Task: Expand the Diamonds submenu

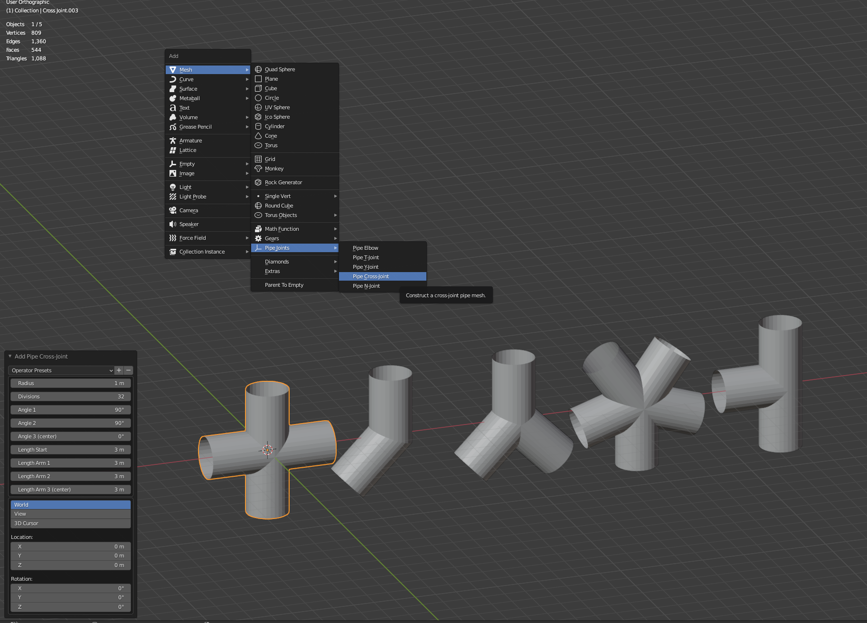Action: pyautogui.click(x=295, y=262)
